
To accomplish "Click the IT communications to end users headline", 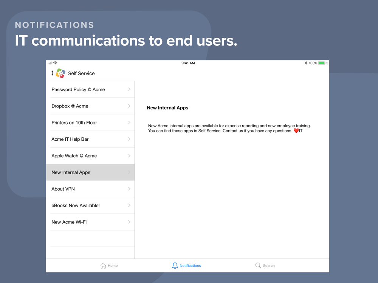I will point(126,40).
